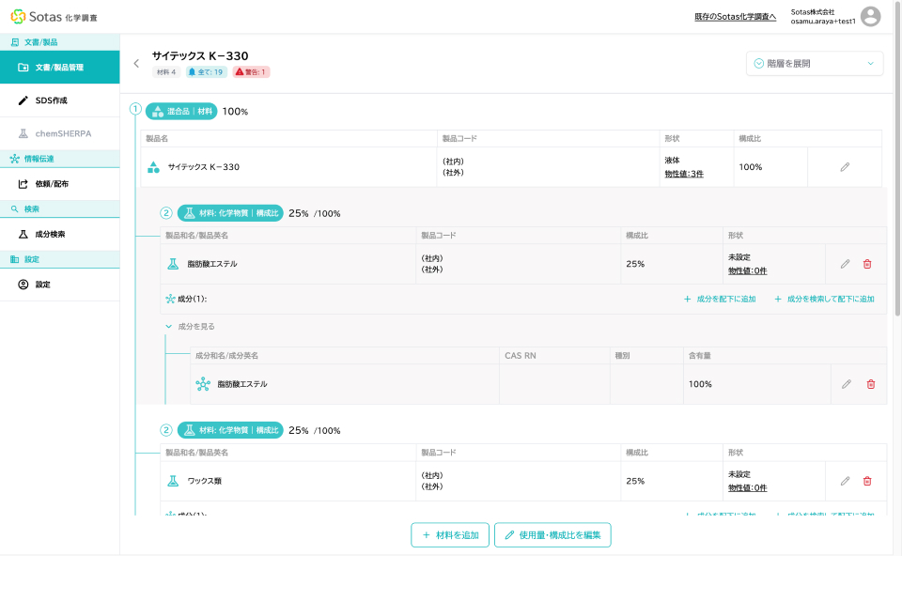Viewport: 902px width, 601px height.
Task: Click the notification badge 全て: 19
Action: (206, 72)
